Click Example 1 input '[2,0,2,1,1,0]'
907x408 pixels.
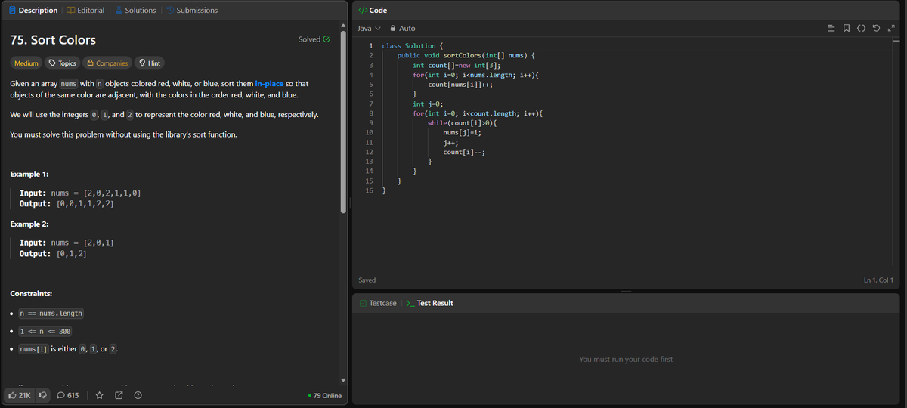tap(112, 193)
